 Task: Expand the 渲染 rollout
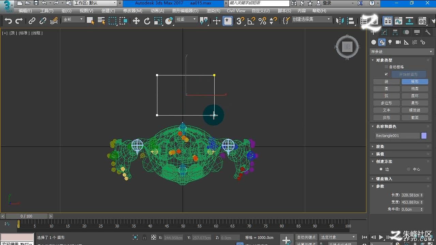401,146
